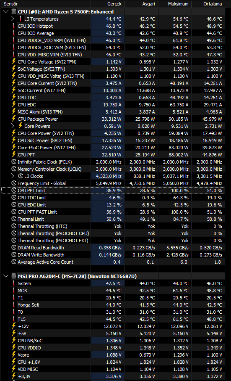Click the clock icon of CPU PPT Limit
This screenshot has width=231, height=381.
click(x=14, y=190)
